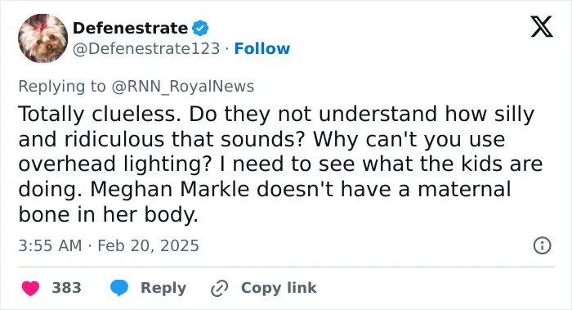Open the tweet info circle icon
572x310 pixels.
point(542,245)
